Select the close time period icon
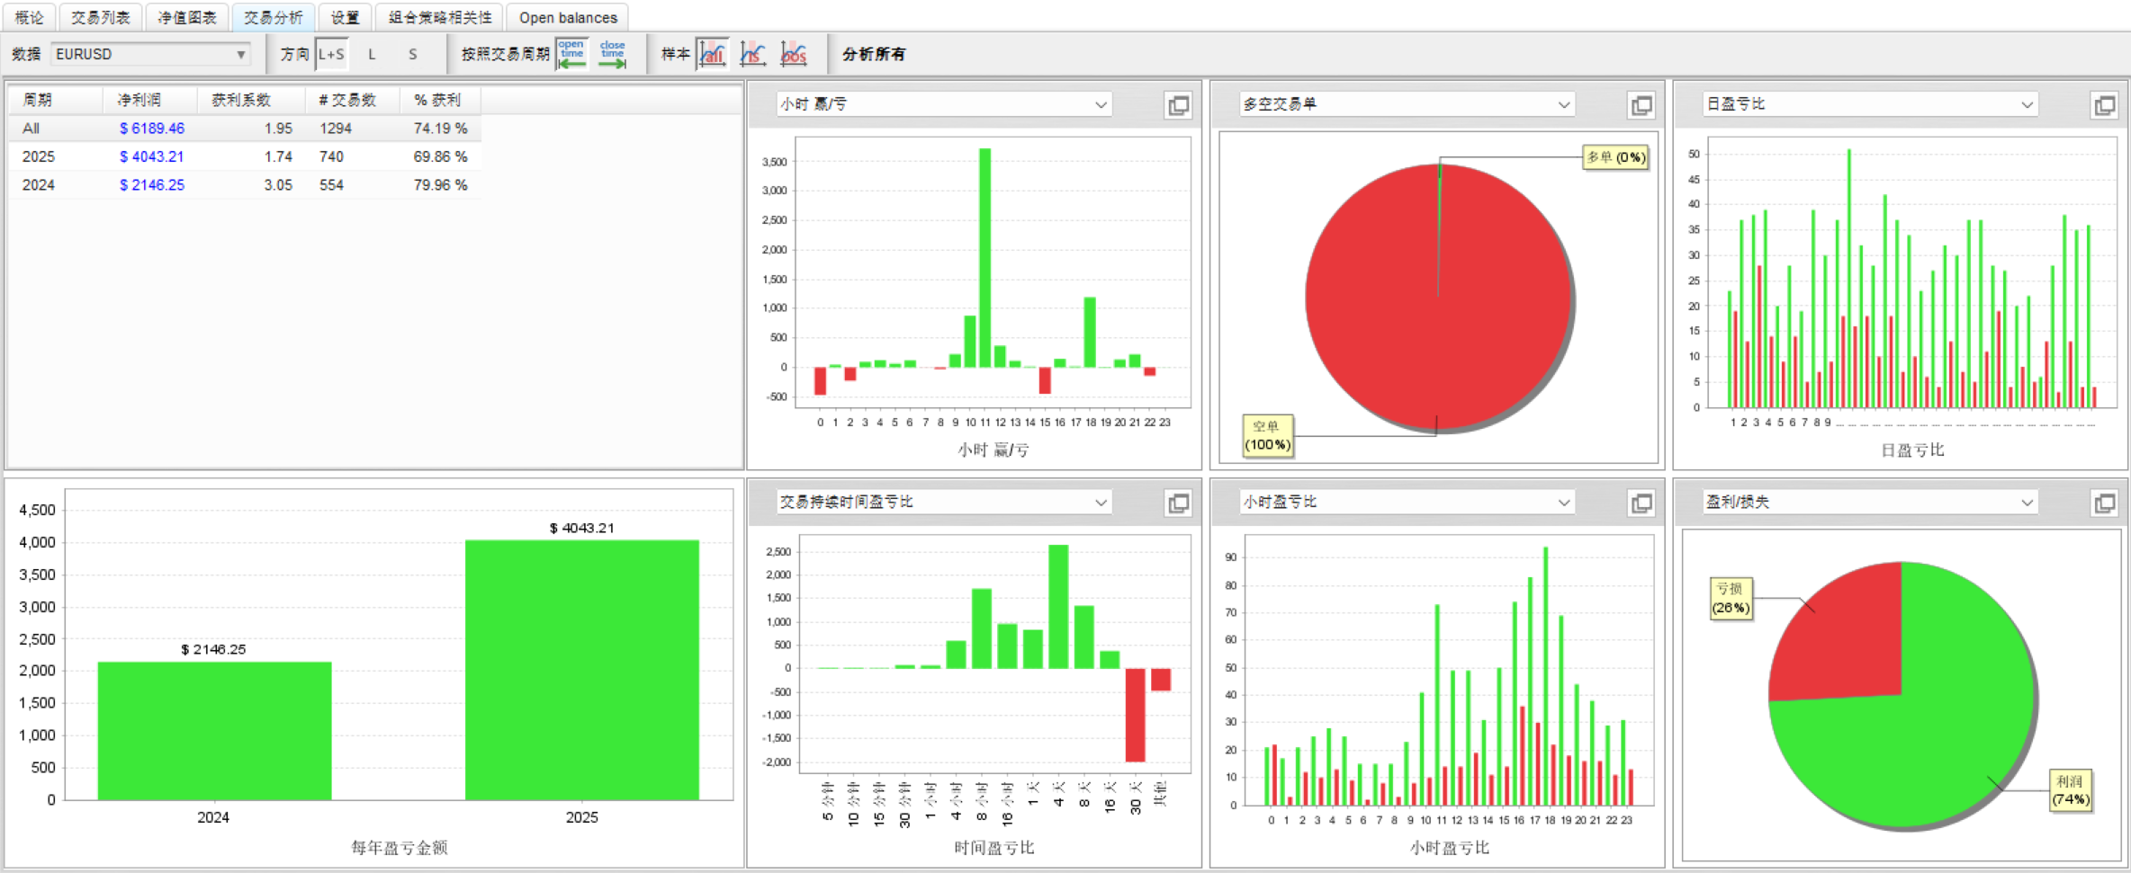This screenshot has height=873, width=2131. [613, 54]
